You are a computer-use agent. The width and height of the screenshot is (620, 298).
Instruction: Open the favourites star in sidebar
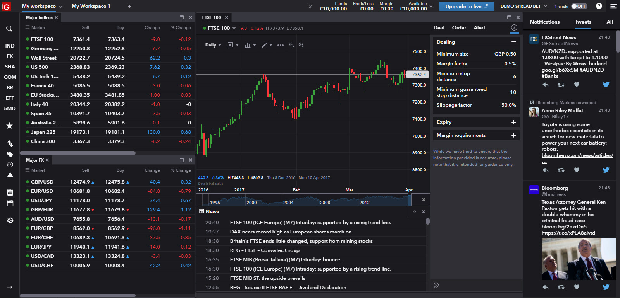coord(10,126)
